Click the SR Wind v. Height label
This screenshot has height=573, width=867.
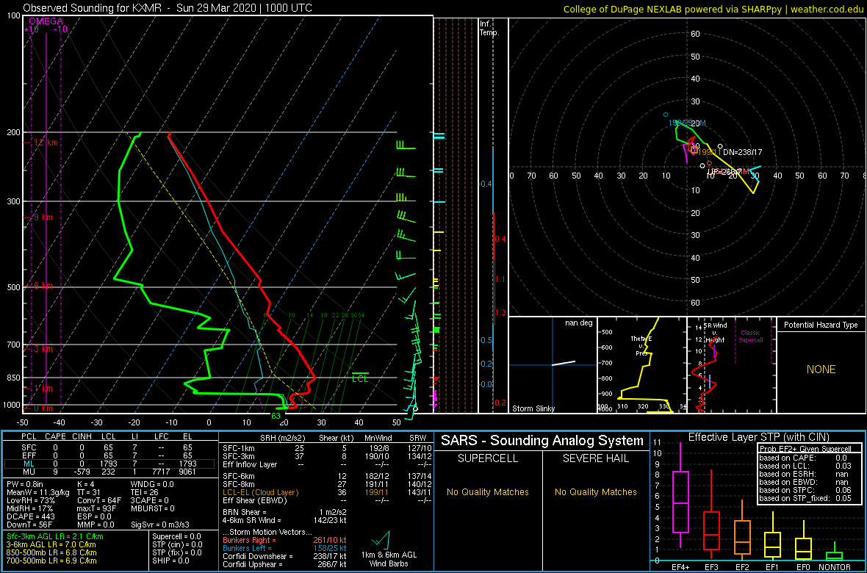714,332
